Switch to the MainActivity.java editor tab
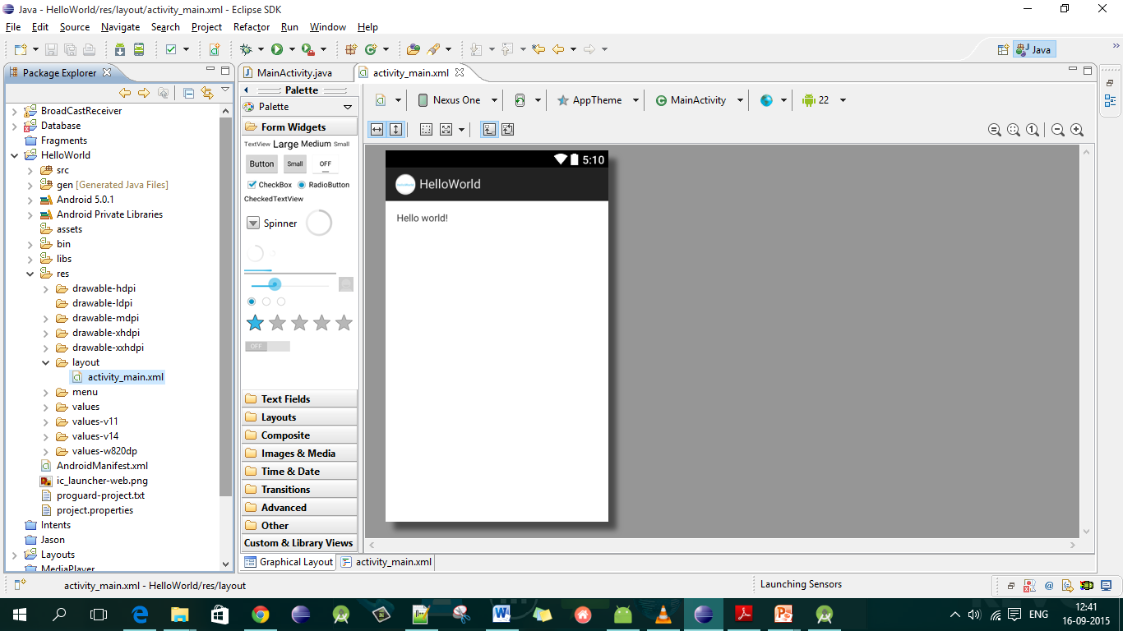Screen dimensions: 1123x631 pos(293,73)
